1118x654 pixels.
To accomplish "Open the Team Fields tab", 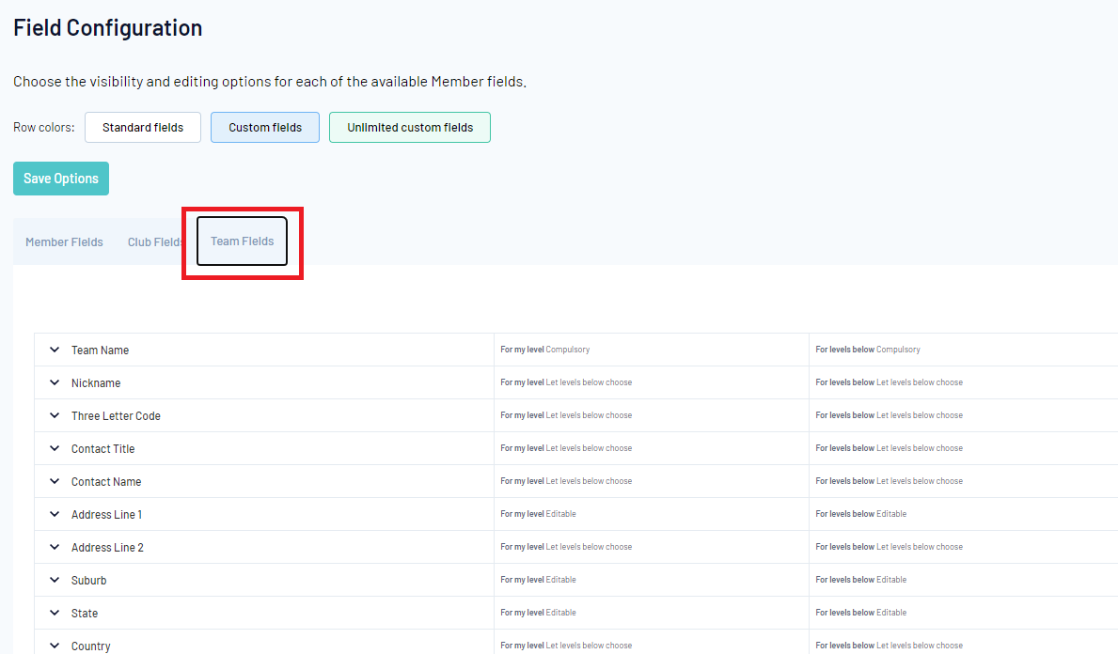I will (x=242, y=241).
